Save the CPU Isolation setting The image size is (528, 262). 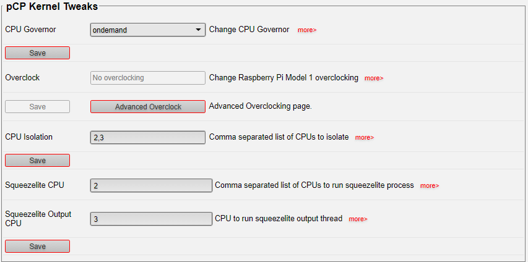point(37,161)
